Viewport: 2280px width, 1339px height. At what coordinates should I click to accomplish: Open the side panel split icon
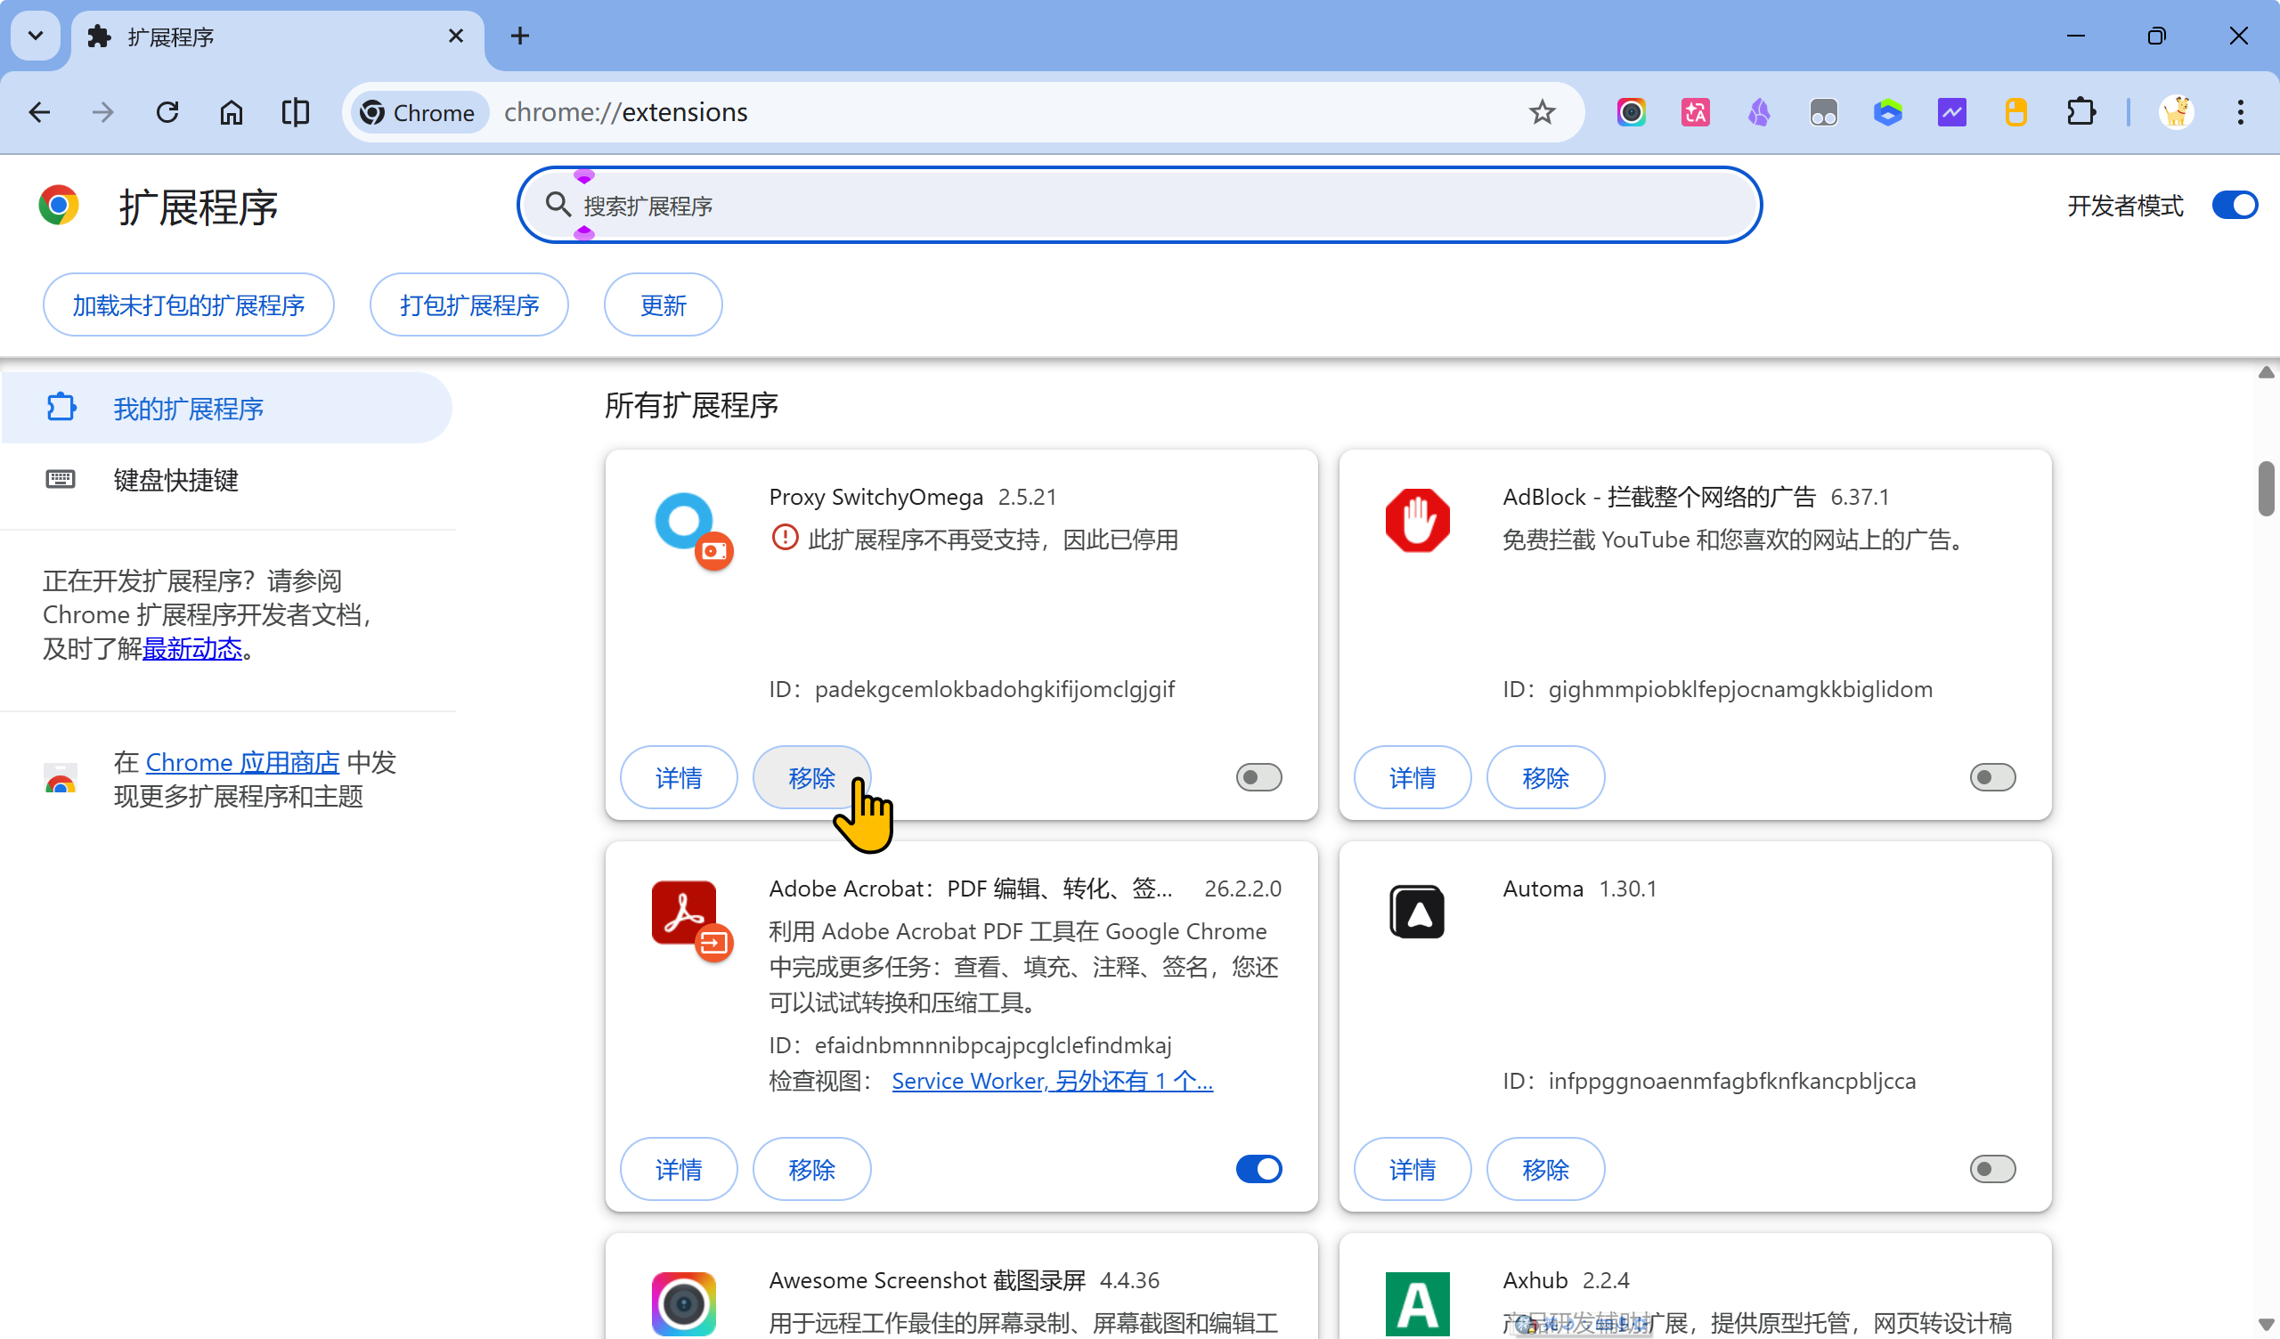(295, 112)
